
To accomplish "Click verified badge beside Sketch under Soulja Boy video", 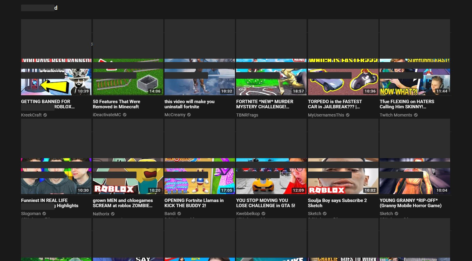I will (x=325, y=214).
